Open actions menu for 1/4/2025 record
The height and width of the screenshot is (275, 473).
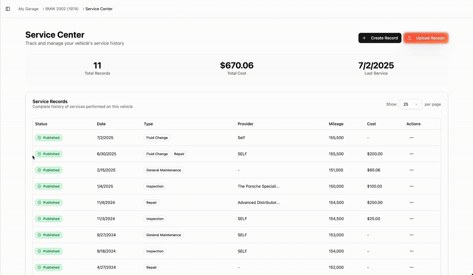coord(411,186)
